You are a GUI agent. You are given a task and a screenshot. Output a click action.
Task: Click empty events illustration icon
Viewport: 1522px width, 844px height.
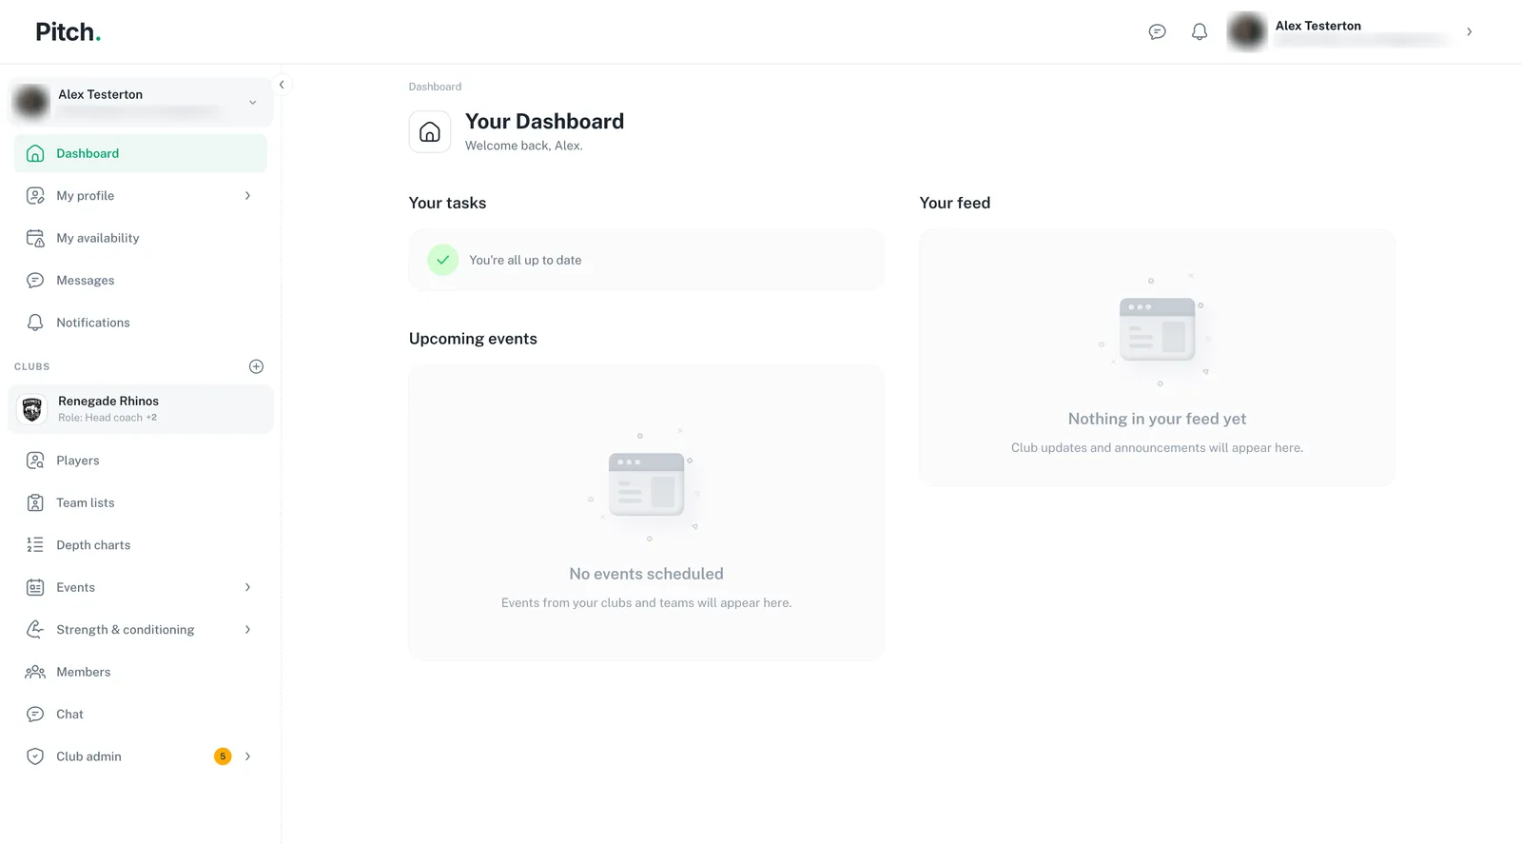(646, 484)
